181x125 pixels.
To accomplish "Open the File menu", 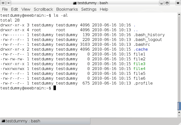I will (5, 9).
